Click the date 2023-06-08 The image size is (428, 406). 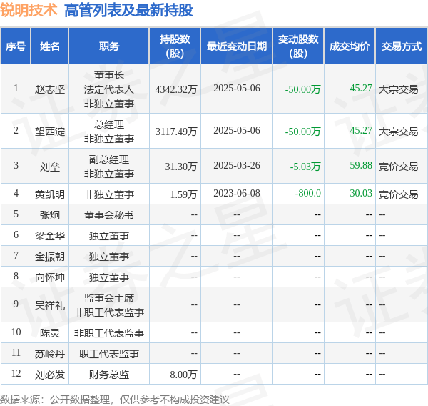tap(237, 193)
